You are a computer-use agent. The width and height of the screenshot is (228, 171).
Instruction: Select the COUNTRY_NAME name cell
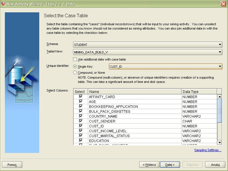click(x=135, y=116)
